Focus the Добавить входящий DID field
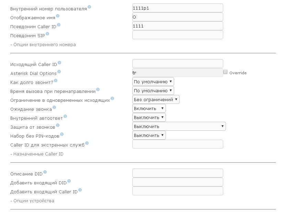283x215 pixels. point(178,182)
